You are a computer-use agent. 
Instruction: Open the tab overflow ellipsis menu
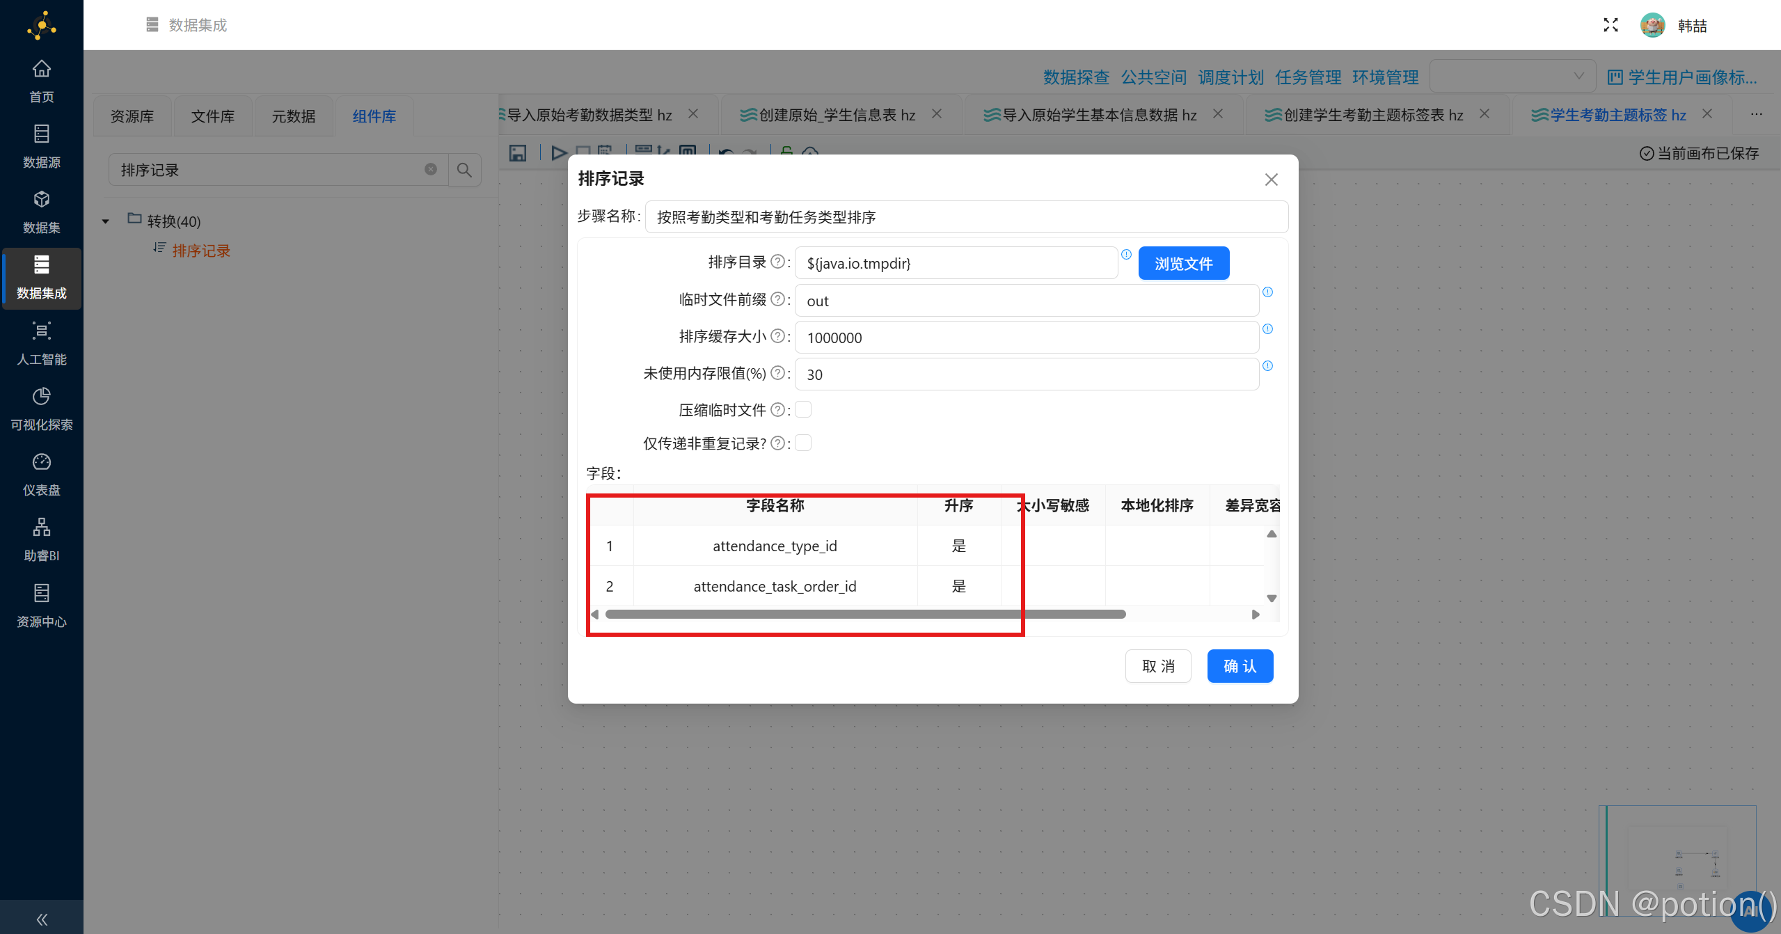(1757, 114)
